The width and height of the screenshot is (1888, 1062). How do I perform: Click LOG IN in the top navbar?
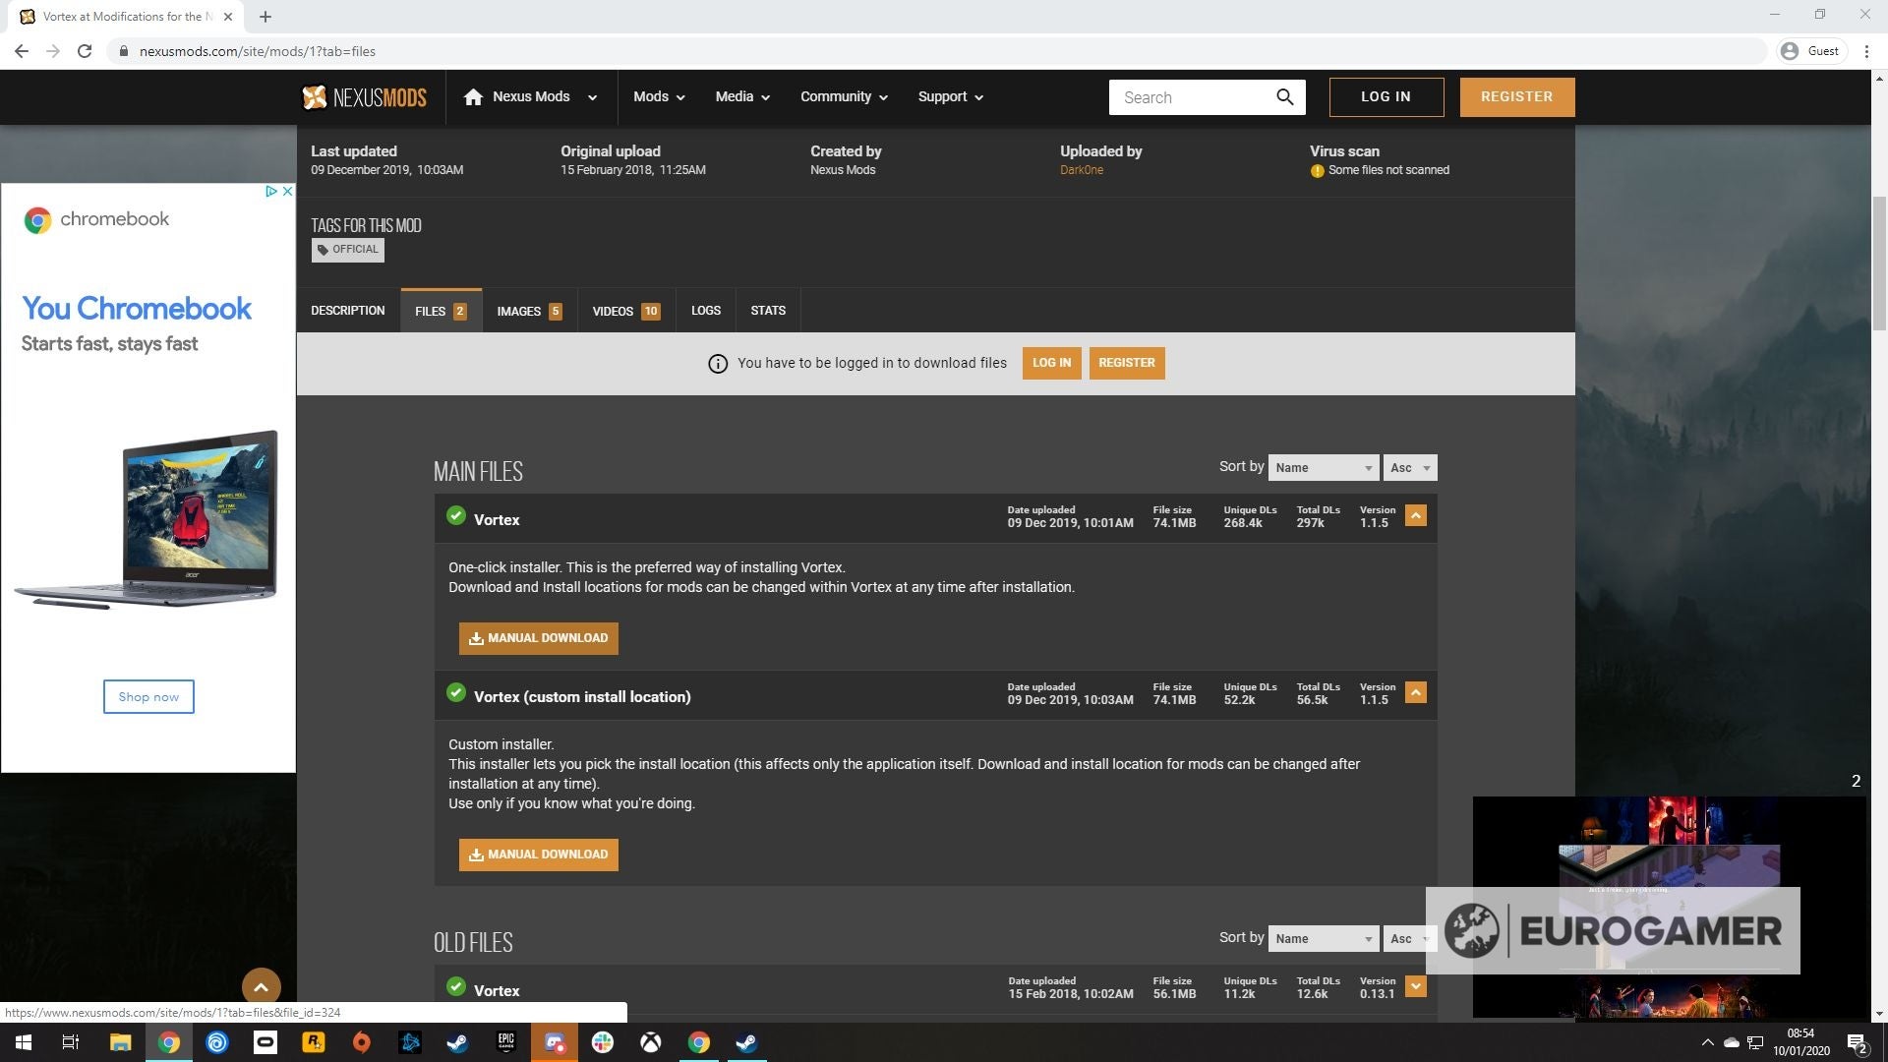(x=1386, y=97)
